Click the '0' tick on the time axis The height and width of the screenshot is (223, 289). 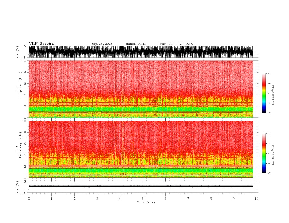[x=29, y=199]
